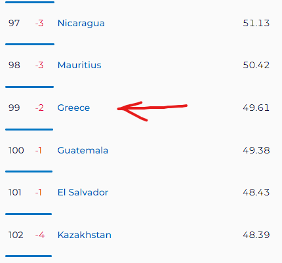Open the Kazakhstan country link
The width and height of the screenshot is (282, 263).
coord(85,235)
